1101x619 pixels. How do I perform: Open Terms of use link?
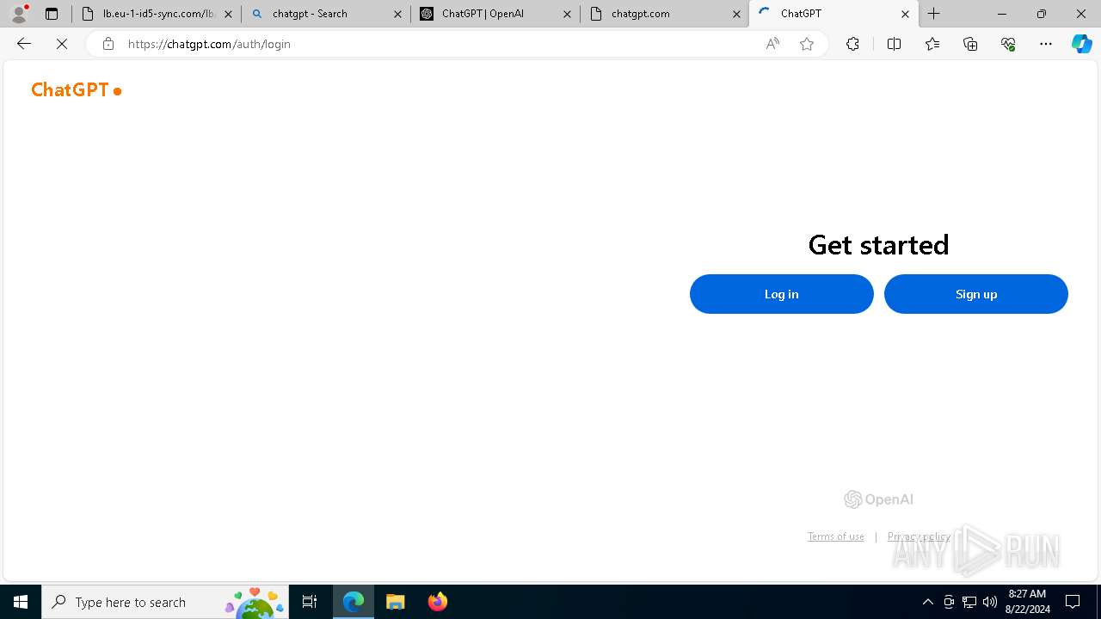tap(836, 536)
